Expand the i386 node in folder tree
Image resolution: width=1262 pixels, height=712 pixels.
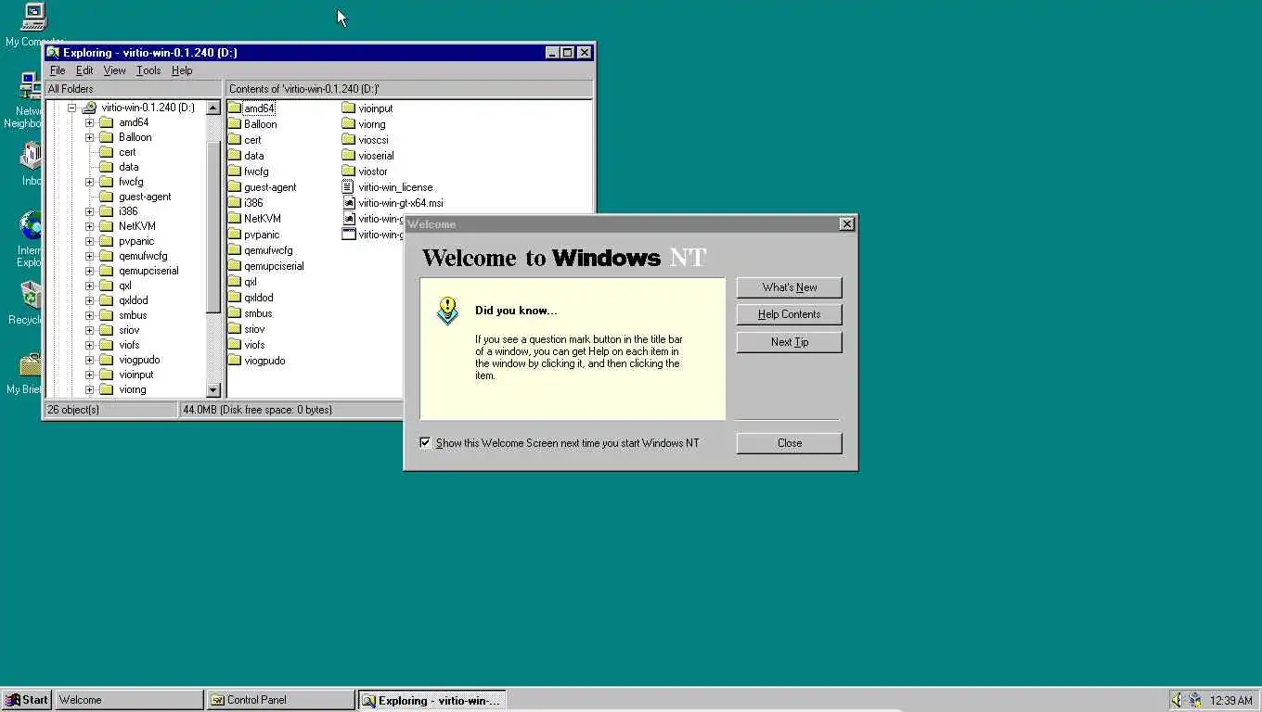89,211
